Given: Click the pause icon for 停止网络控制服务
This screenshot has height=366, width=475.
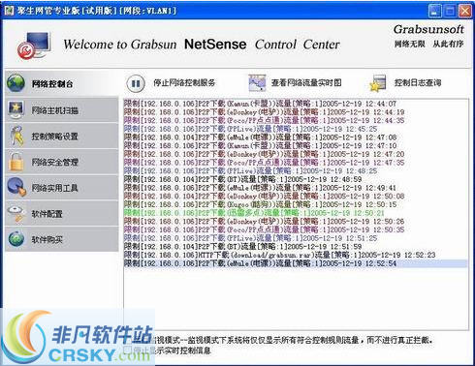Looking at the screenshot, I should pos(136,83).
